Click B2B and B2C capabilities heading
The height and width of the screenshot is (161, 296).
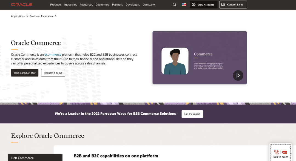point(116,156)
